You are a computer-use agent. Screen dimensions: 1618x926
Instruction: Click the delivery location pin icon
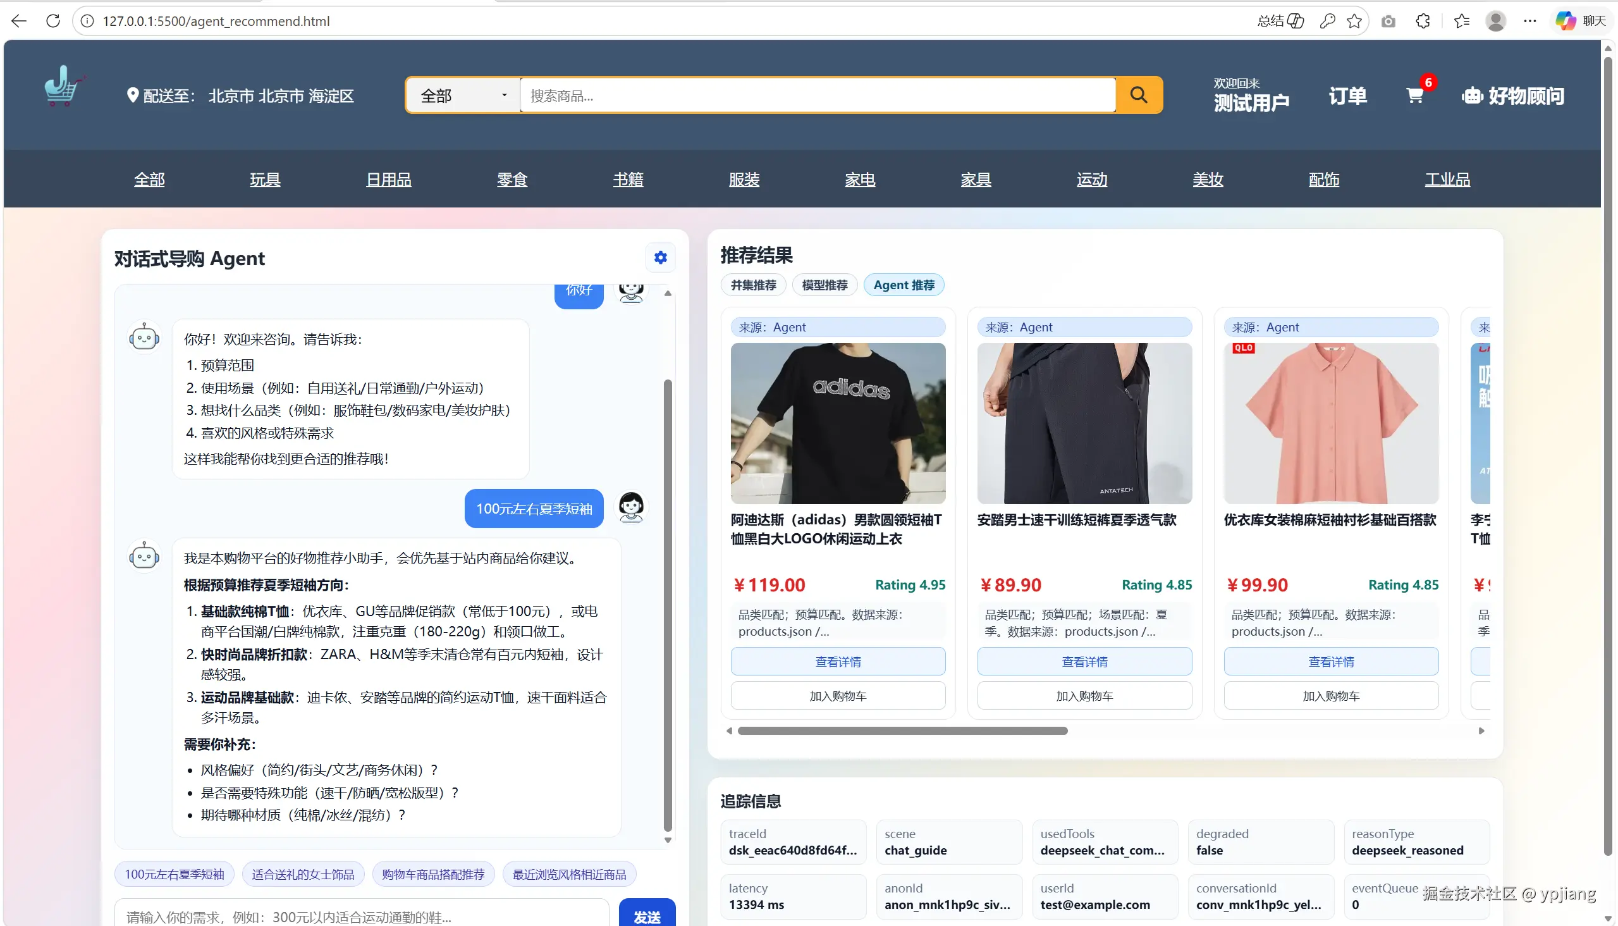132,96
